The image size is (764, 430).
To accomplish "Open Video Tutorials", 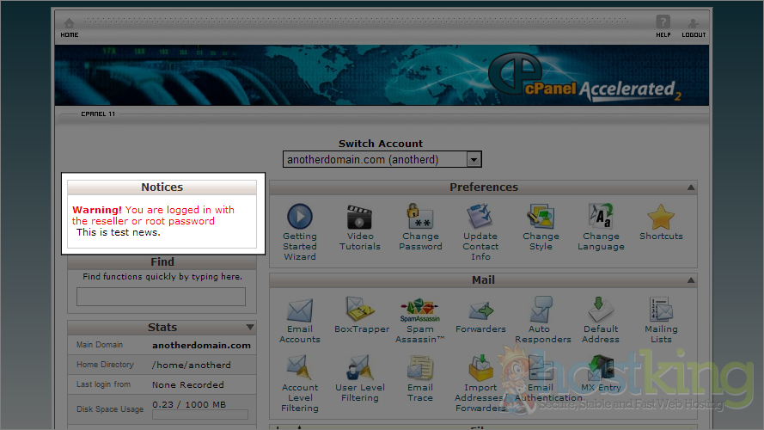I will click(359, 217).
